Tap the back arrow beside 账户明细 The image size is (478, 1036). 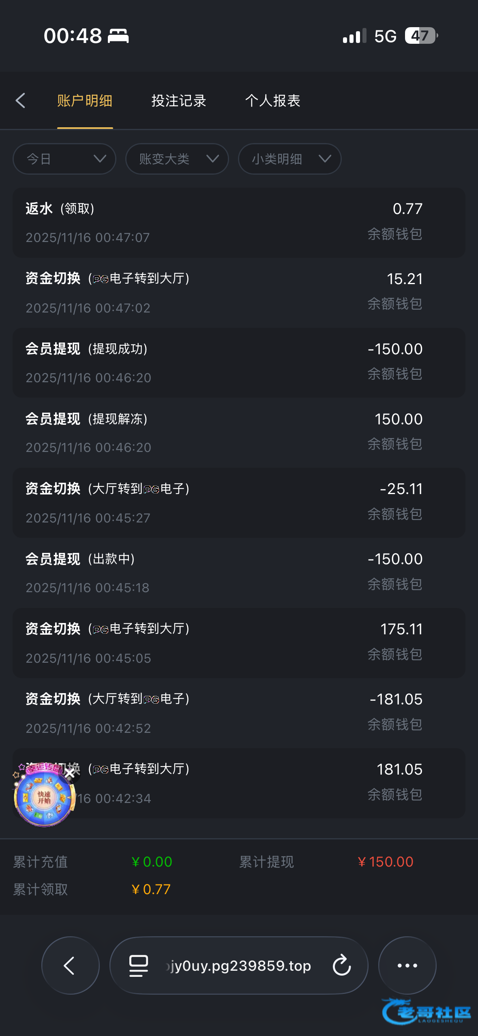click(20, 101)
